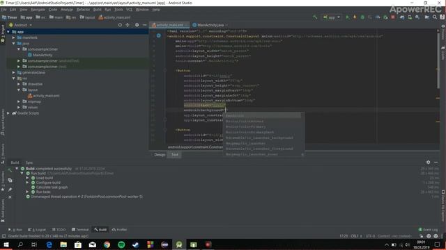Open the TODO tool window button

59,230
